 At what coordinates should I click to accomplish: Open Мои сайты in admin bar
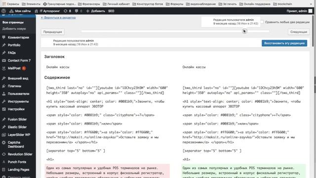coord(20,11)
